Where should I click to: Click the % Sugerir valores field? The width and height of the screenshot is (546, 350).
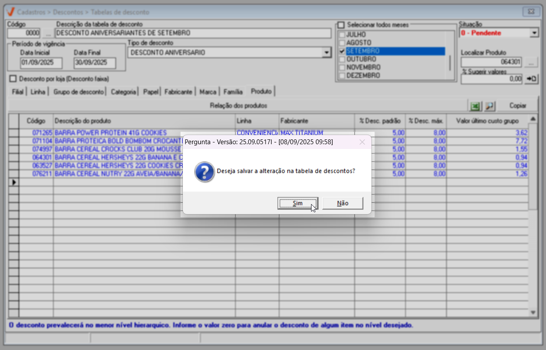[x=492, y=79]
